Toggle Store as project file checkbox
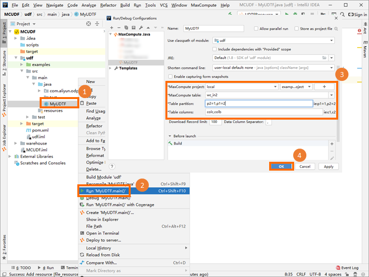This screenshot has width=369, height=277. tap(297, 28)
